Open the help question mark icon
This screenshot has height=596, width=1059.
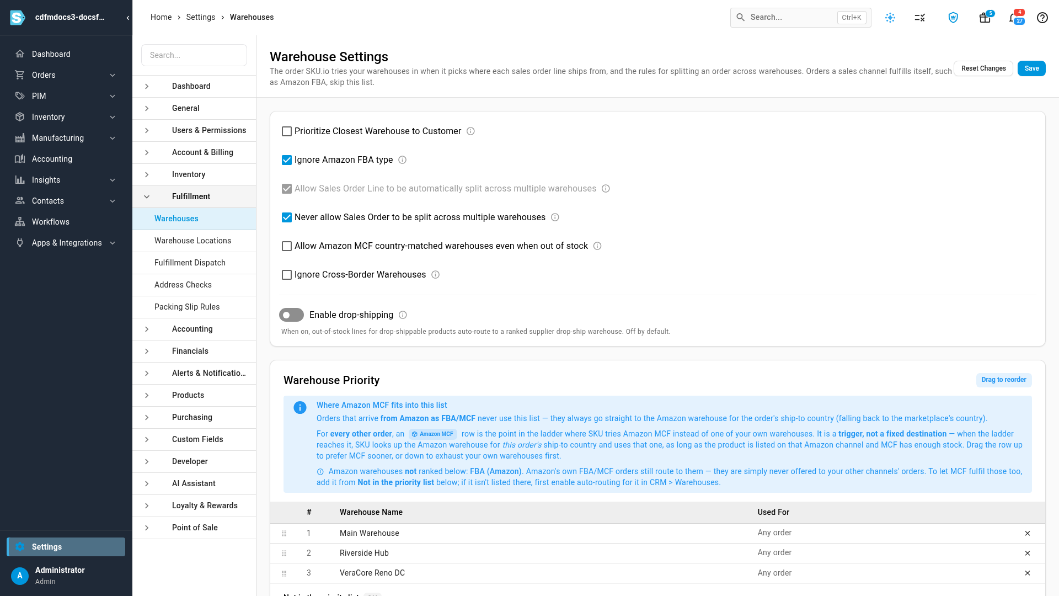[1042, 18]
